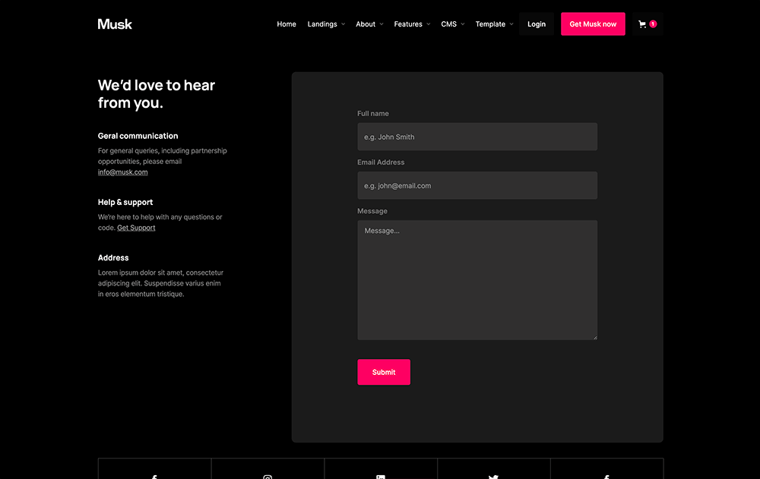
Task: Expand the Landings dropdown menu
Action: (x=326, y=24)
